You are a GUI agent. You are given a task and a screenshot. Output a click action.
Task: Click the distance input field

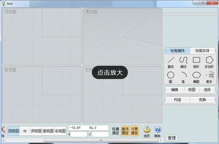click(x=79, y=134)
